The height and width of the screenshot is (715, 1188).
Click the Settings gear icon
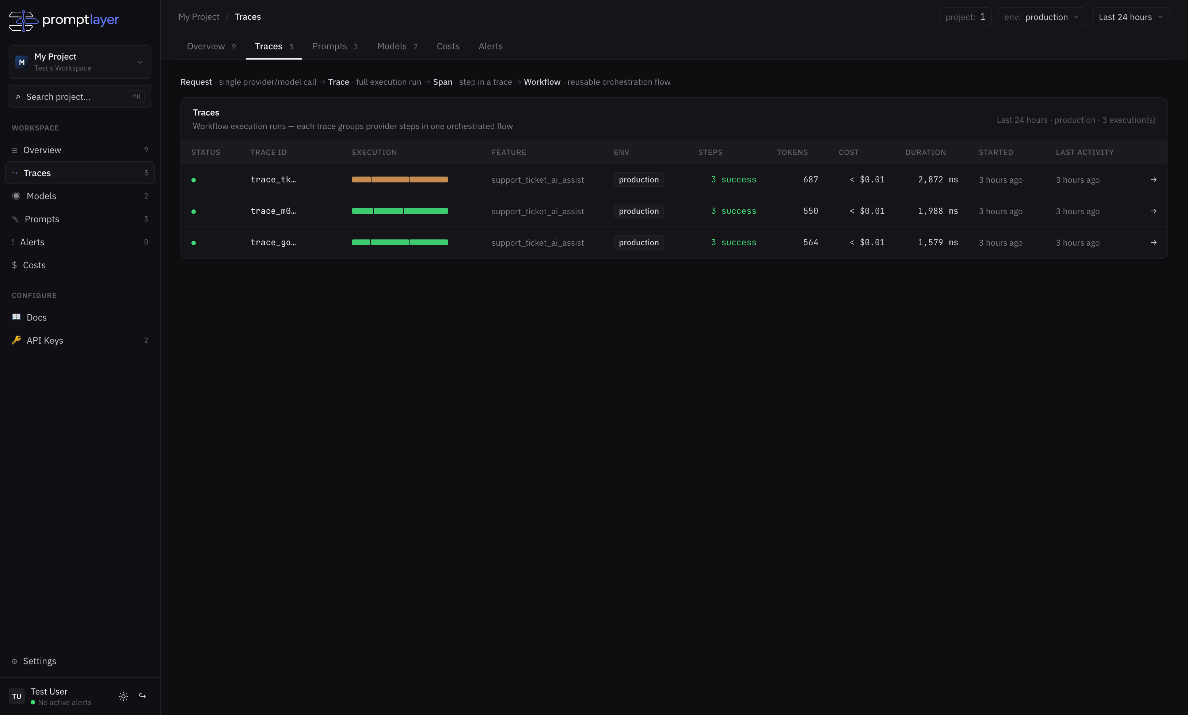coord(15,662)
